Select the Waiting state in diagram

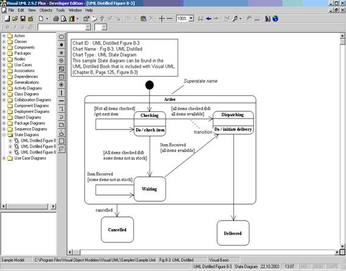[150, 189]
